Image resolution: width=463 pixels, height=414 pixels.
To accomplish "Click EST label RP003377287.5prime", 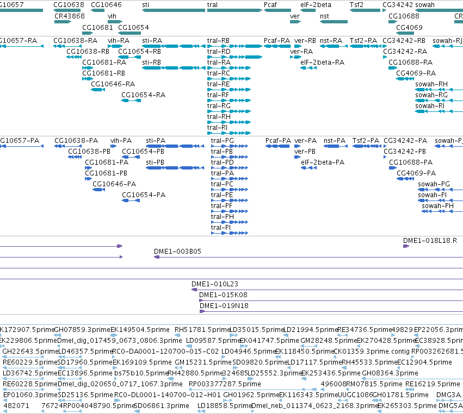I will [225, 384].
